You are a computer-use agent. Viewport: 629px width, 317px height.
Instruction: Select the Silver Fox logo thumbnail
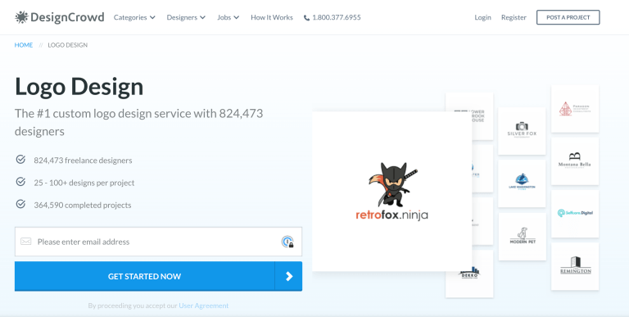click(522, 131)
